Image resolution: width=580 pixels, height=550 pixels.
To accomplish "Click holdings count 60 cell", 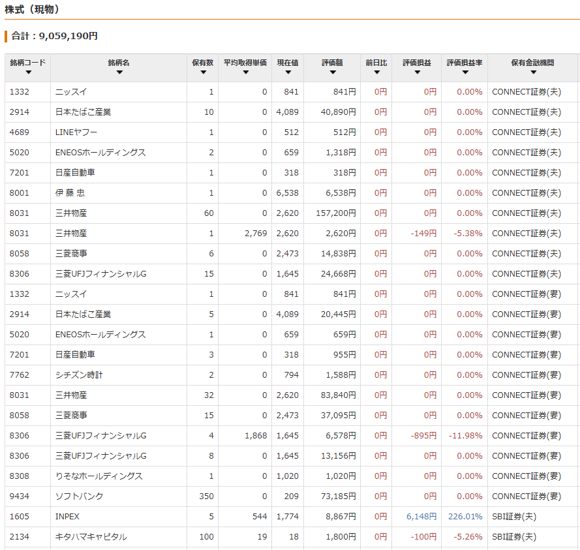I will tap(203, 213).
